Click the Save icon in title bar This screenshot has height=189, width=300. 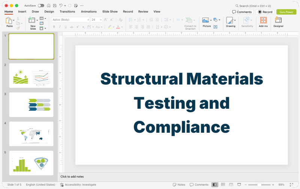[55, 6]
